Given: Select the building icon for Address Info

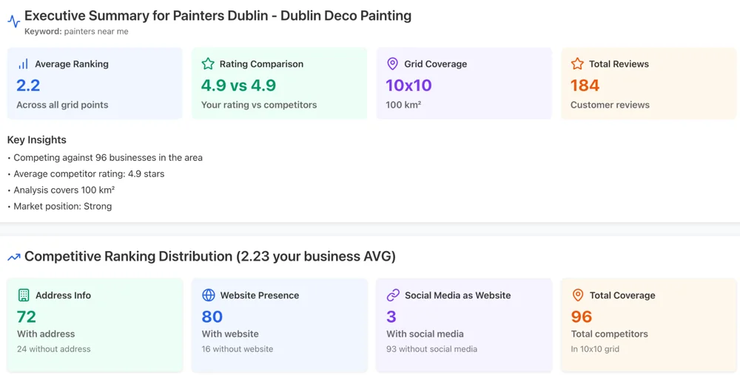Looking at the screenshot, I should coord(24,295).
